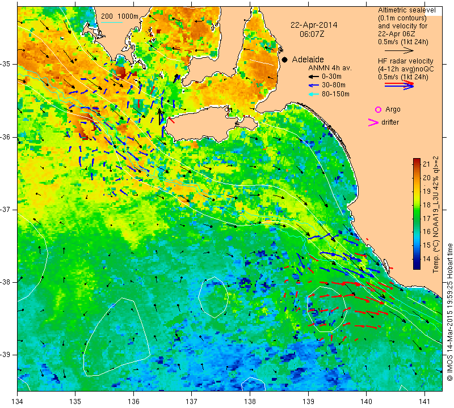This screenshot has height=408, width=454.
Task: Click the Adelaide label text
Action: click(x=308, y=59)
